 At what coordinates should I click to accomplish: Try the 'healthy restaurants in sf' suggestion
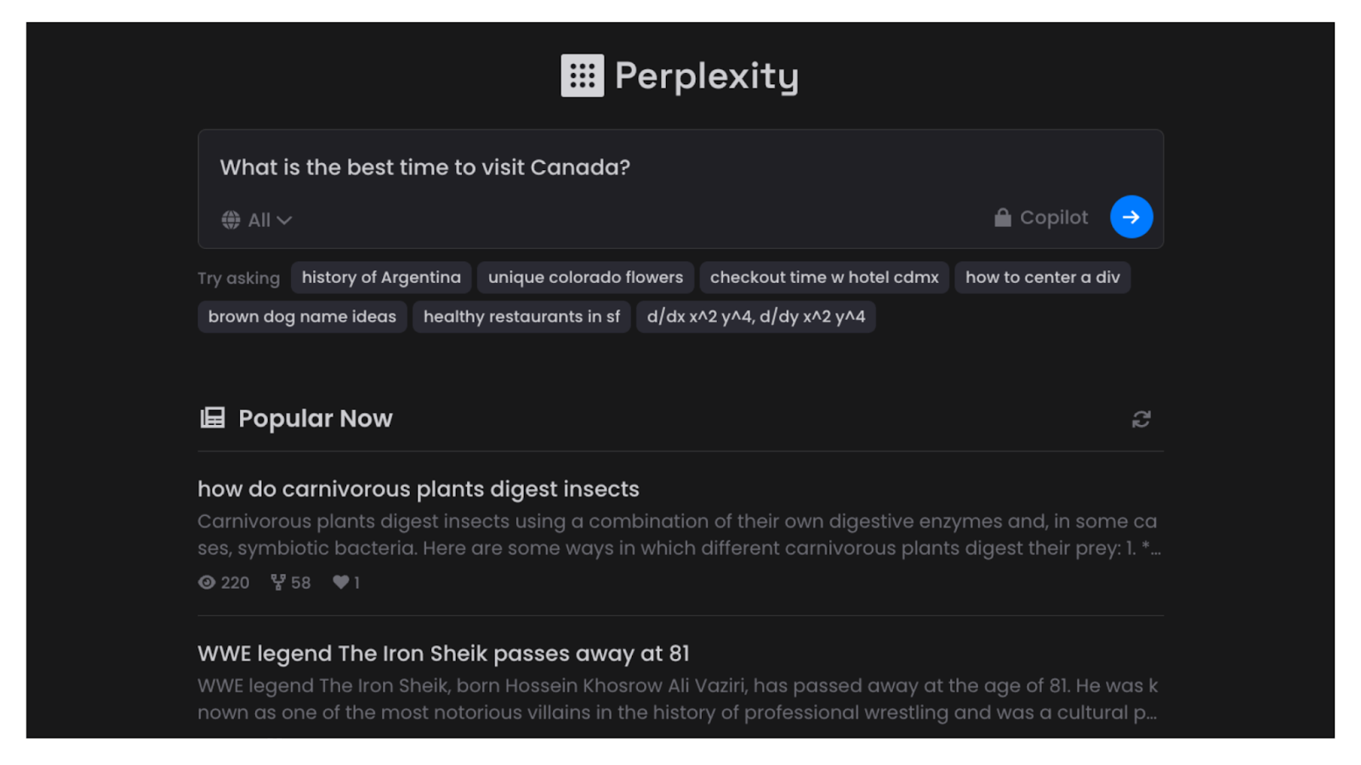coord(521,316)
